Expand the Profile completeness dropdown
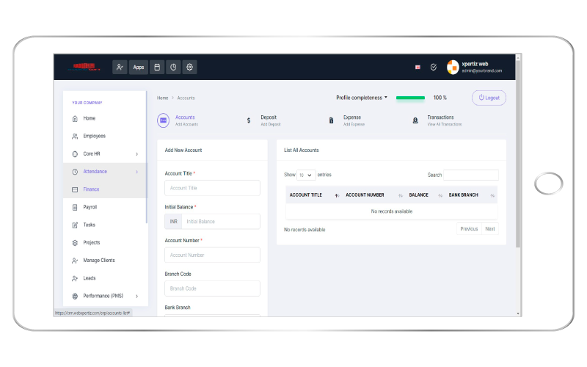The height and width of the screenshot is (367, 587). 362,98
